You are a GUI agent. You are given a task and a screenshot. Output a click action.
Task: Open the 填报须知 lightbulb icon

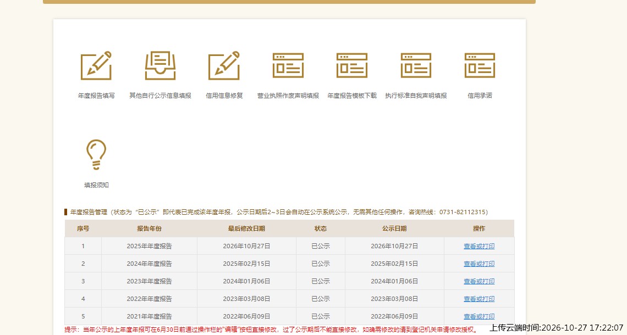click(96, 154)
